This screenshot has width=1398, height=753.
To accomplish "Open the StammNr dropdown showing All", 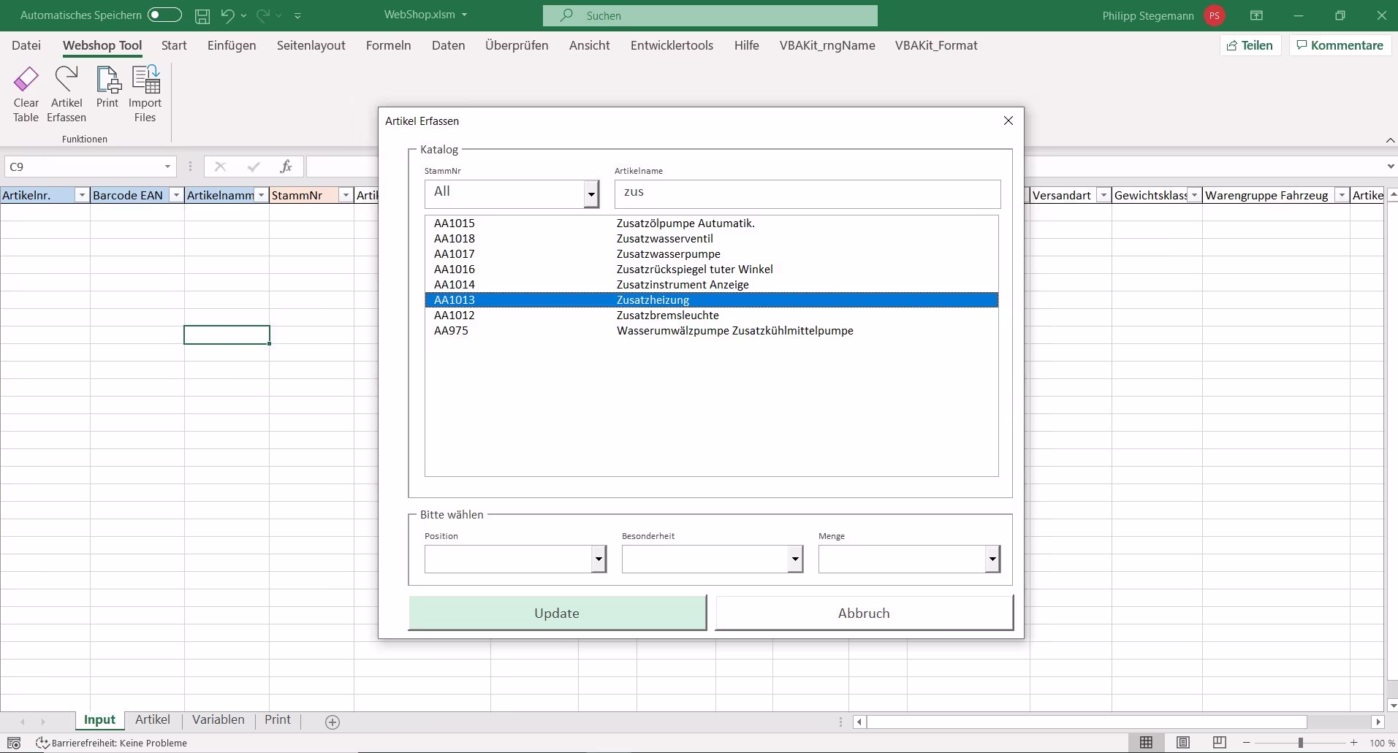I will 590,194.
